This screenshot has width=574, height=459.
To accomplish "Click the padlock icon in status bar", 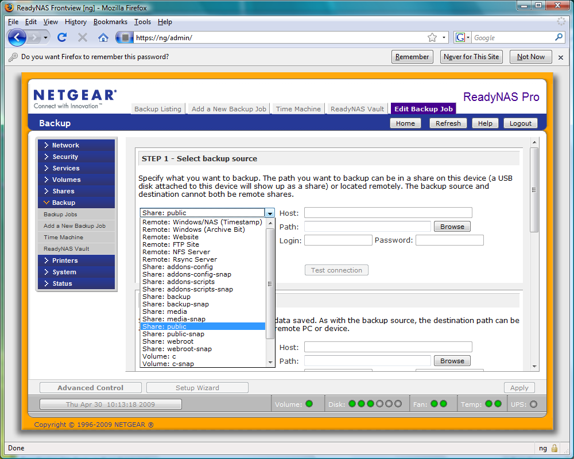I will coord(554,448).
